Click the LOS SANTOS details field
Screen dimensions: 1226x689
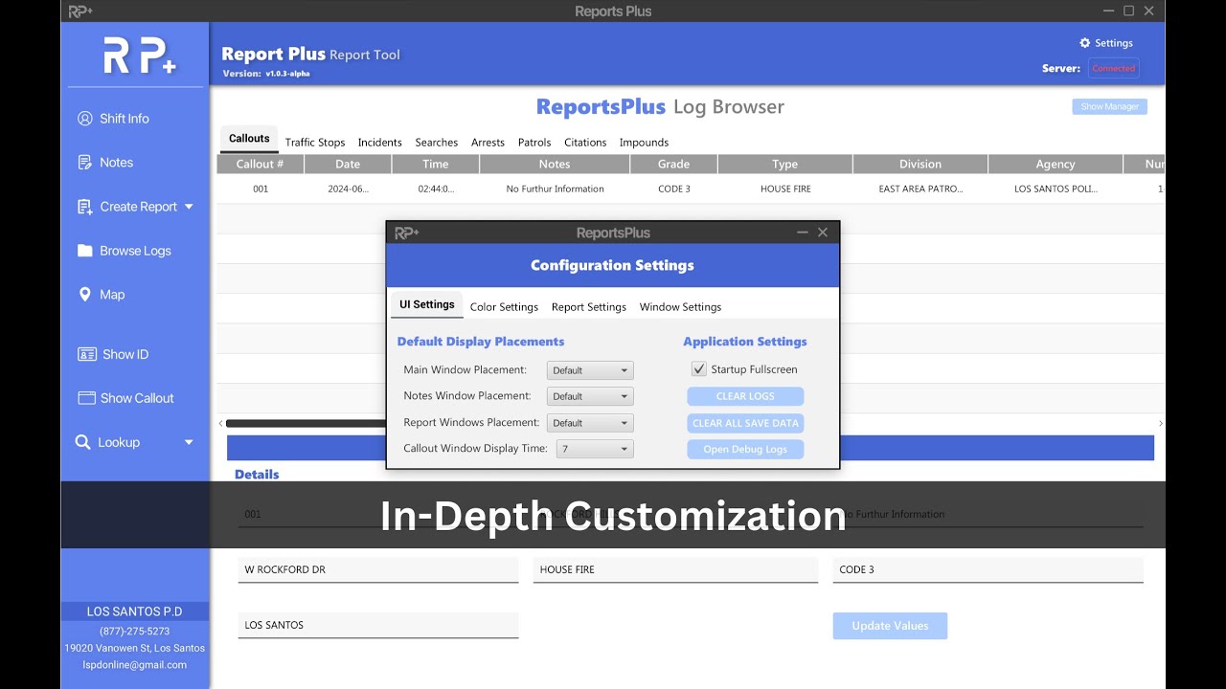378,626
